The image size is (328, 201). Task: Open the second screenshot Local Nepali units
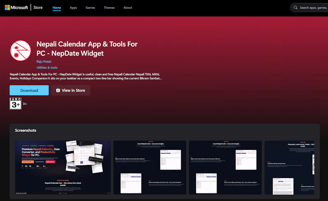tap(150, 167)
